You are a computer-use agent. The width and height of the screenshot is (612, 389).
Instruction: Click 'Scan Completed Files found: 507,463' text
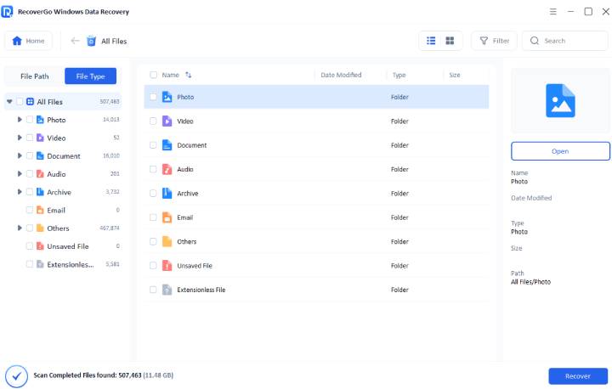tap(88, 375)
